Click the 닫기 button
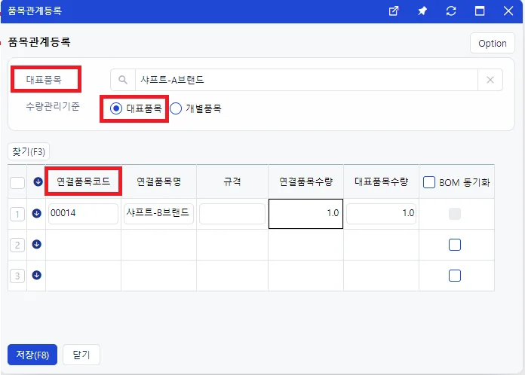 click(81, 355)
